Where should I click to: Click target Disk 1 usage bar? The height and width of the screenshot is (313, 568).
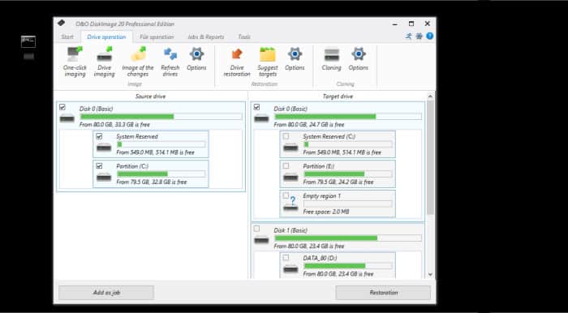[348, 238]
